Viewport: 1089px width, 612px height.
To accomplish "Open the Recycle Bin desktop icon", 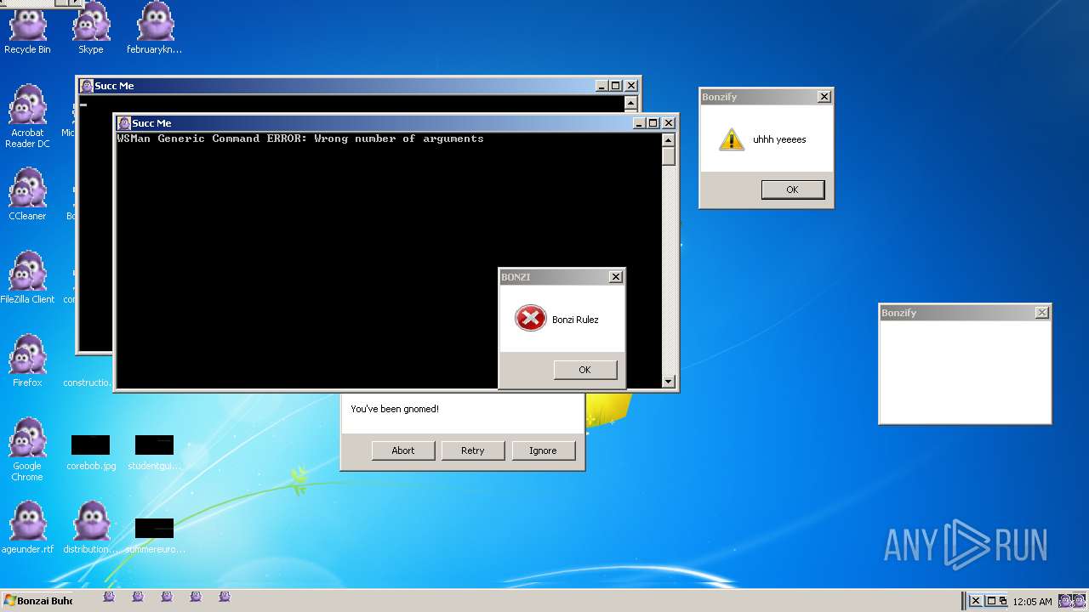I will coord(27,25).
